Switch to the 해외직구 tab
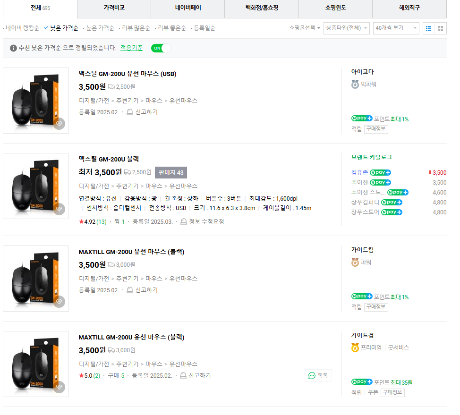 409,8
